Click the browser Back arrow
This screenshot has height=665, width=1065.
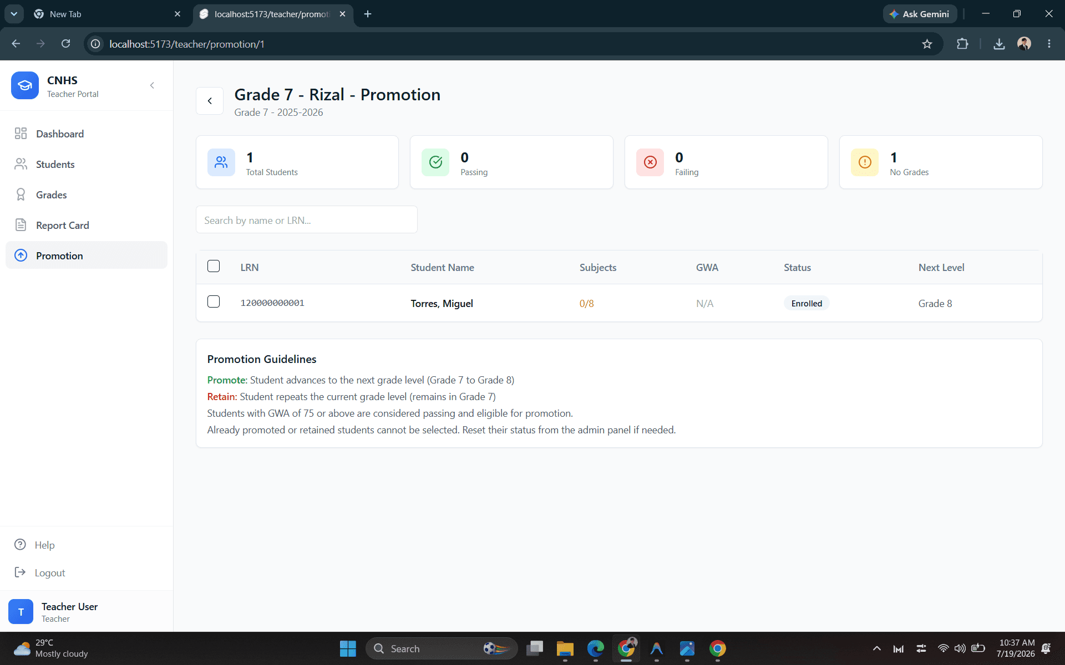click(16, 44)
